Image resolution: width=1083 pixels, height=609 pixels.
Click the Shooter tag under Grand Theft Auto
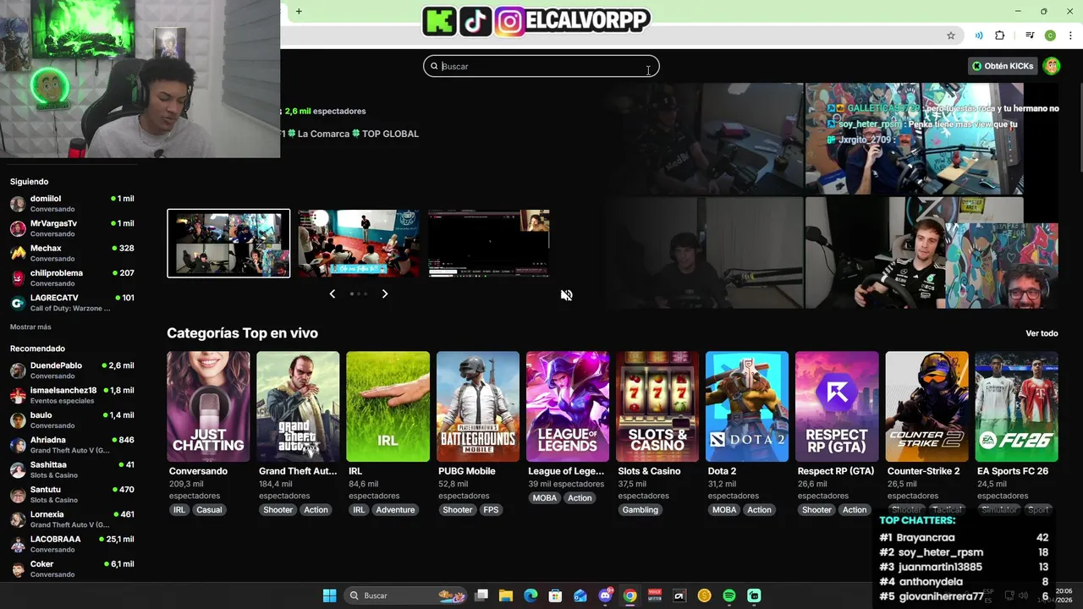pyautogui.click(x=278, y=510)
